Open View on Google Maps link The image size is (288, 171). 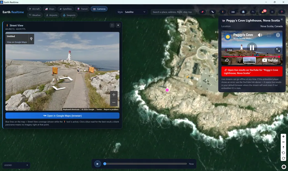(x=17, y=42)
